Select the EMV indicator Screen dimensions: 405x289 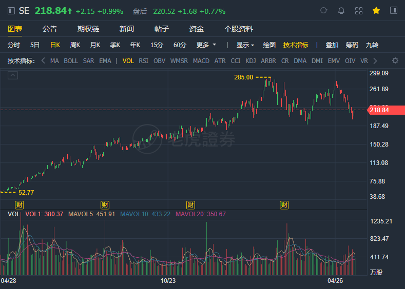(334, 61)
